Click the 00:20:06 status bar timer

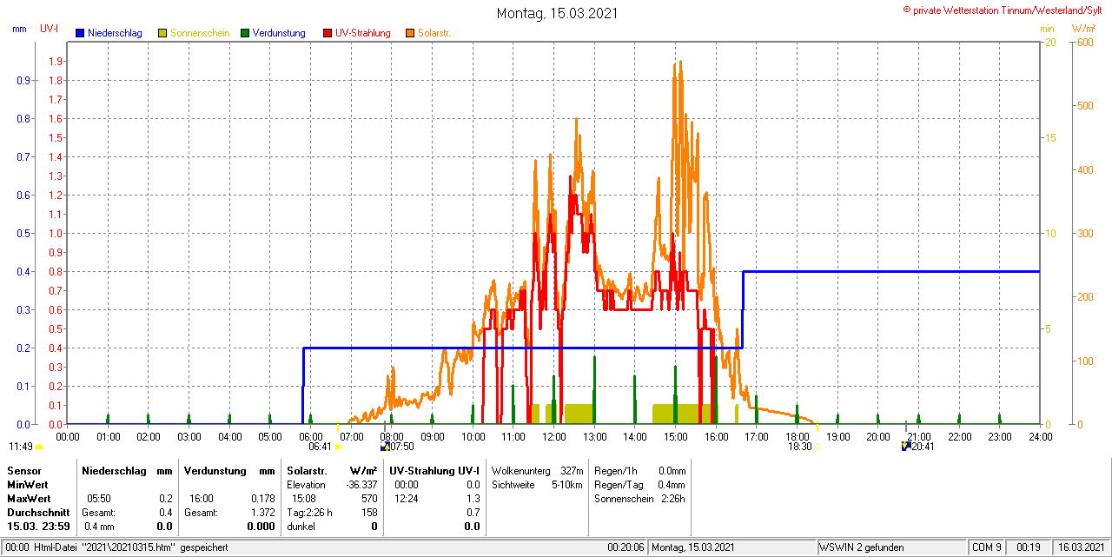pyautogui.click(x=625, y=547)
